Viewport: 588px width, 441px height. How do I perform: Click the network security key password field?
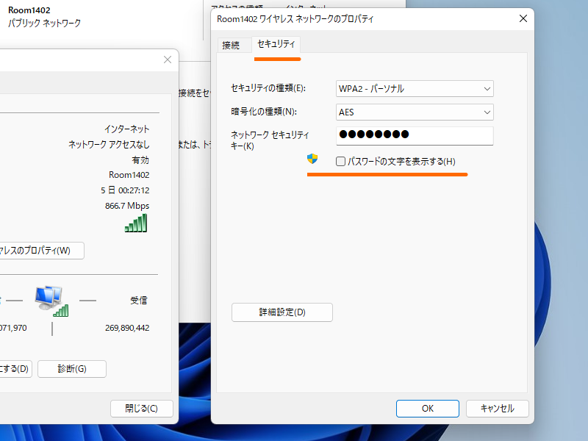coord(415,136)
